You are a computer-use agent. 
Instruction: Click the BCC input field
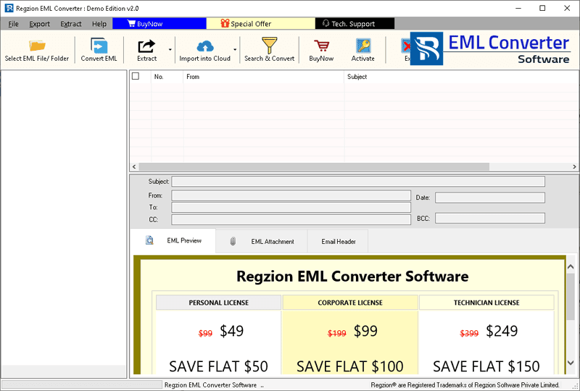click(x=490, y=219)
